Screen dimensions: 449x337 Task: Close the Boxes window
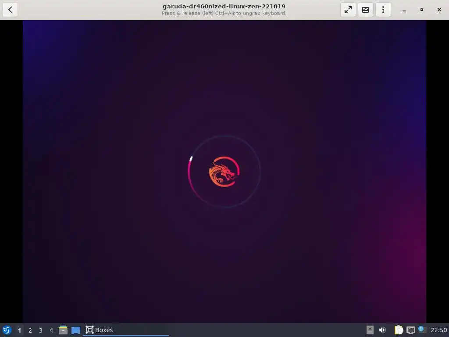click(439, 10)
